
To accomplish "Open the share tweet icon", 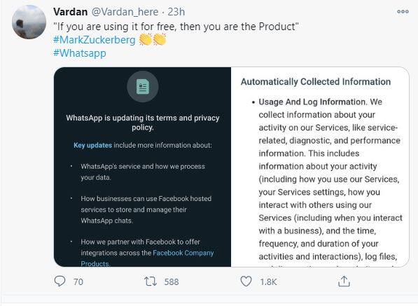I will 344,281.
